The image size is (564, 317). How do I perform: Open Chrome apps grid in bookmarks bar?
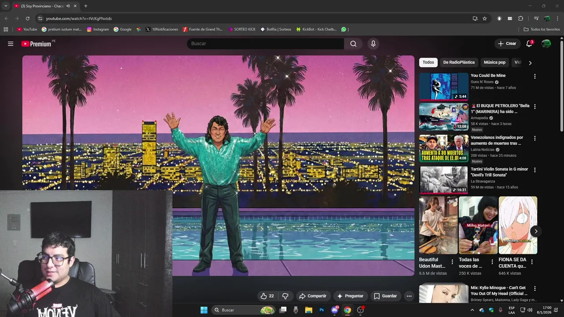6,29
